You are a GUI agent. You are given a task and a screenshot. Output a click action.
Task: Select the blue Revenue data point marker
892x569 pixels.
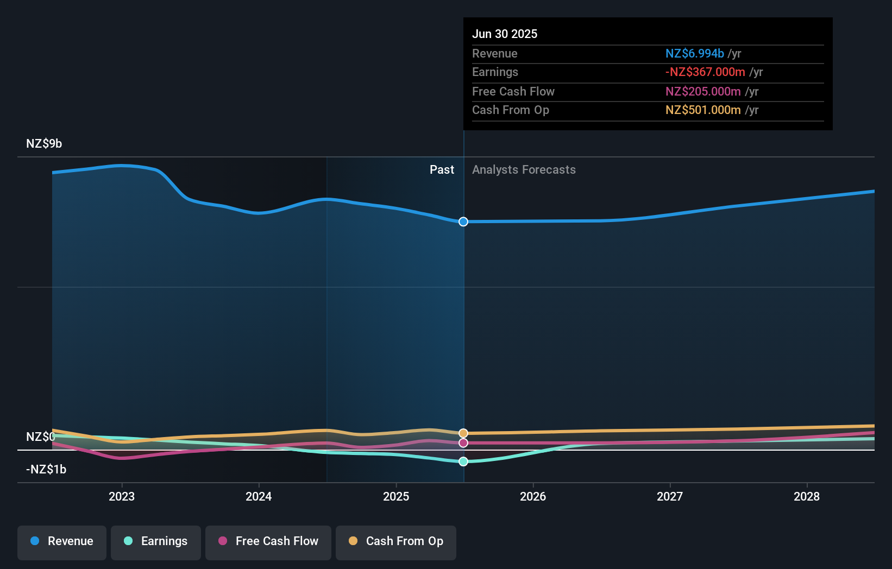(463, 222)
